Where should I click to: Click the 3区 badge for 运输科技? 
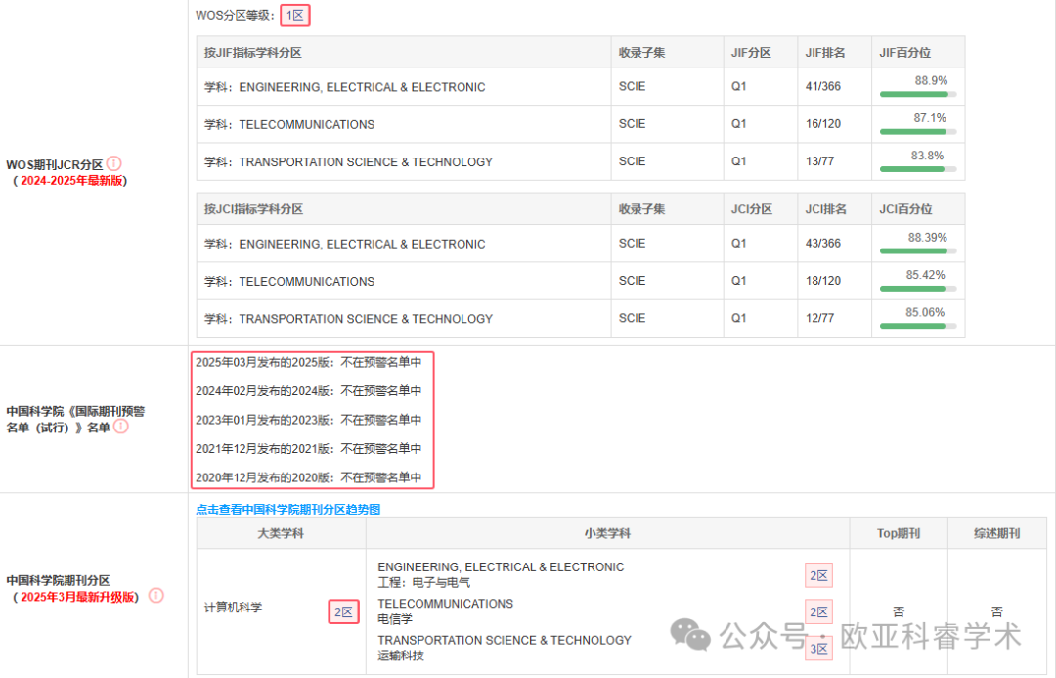(x=818, y=647)
